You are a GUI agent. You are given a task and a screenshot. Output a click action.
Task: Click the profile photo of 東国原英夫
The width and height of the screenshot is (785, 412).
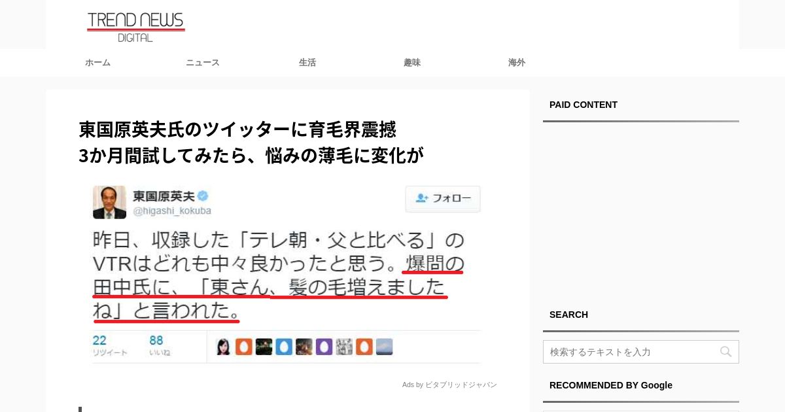click(109, 202)
